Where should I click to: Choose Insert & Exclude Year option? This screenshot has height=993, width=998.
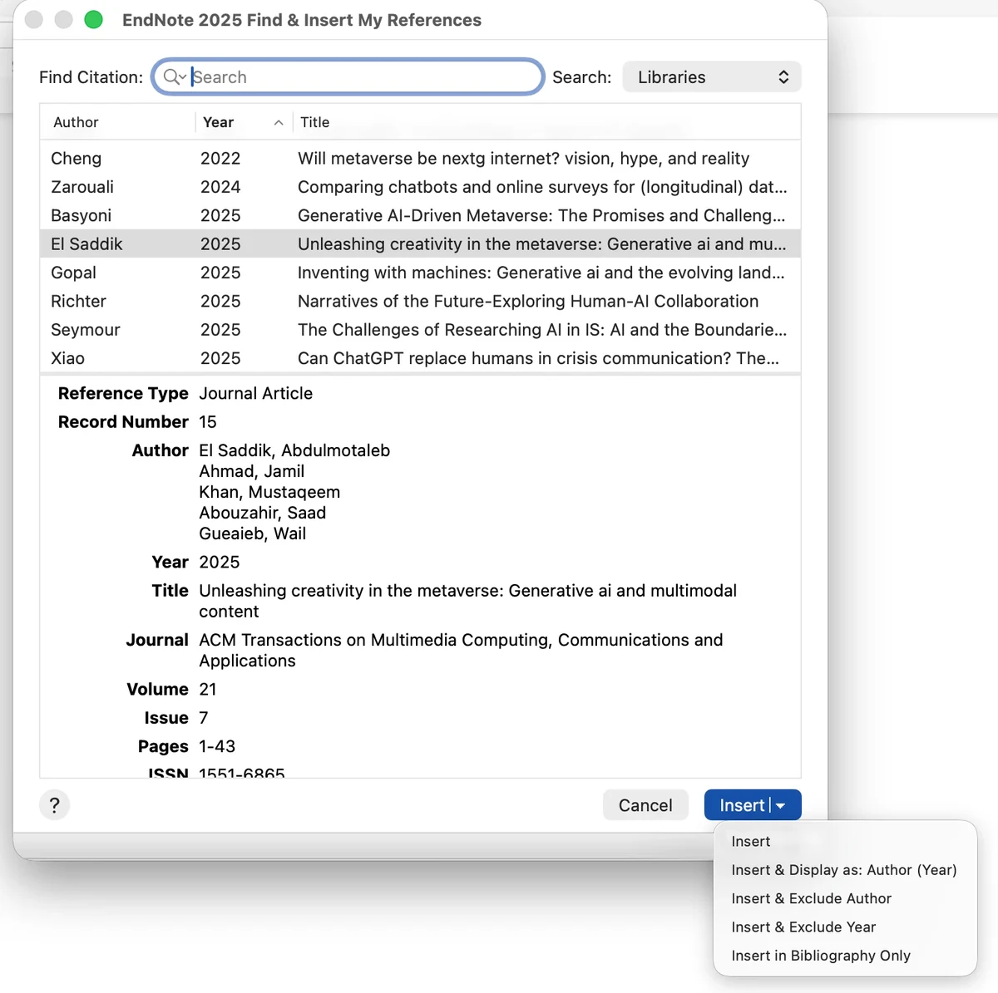pyautogui.click(x=803, y=927)
